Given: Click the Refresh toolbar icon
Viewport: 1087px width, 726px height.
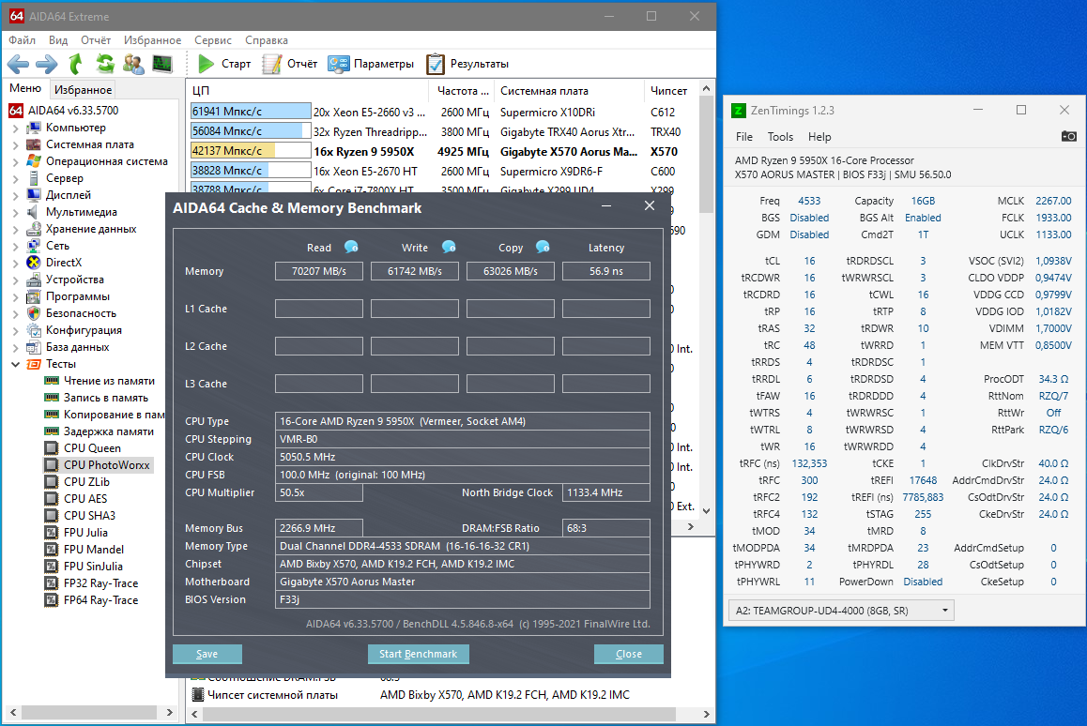Looking at the screenshot, I should [105, 65].
